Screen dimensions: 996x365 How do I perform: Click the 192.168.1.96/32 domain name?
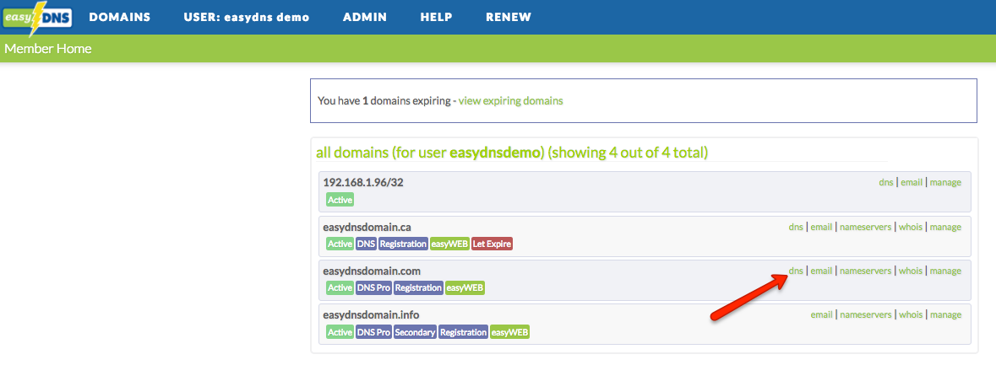363,182
